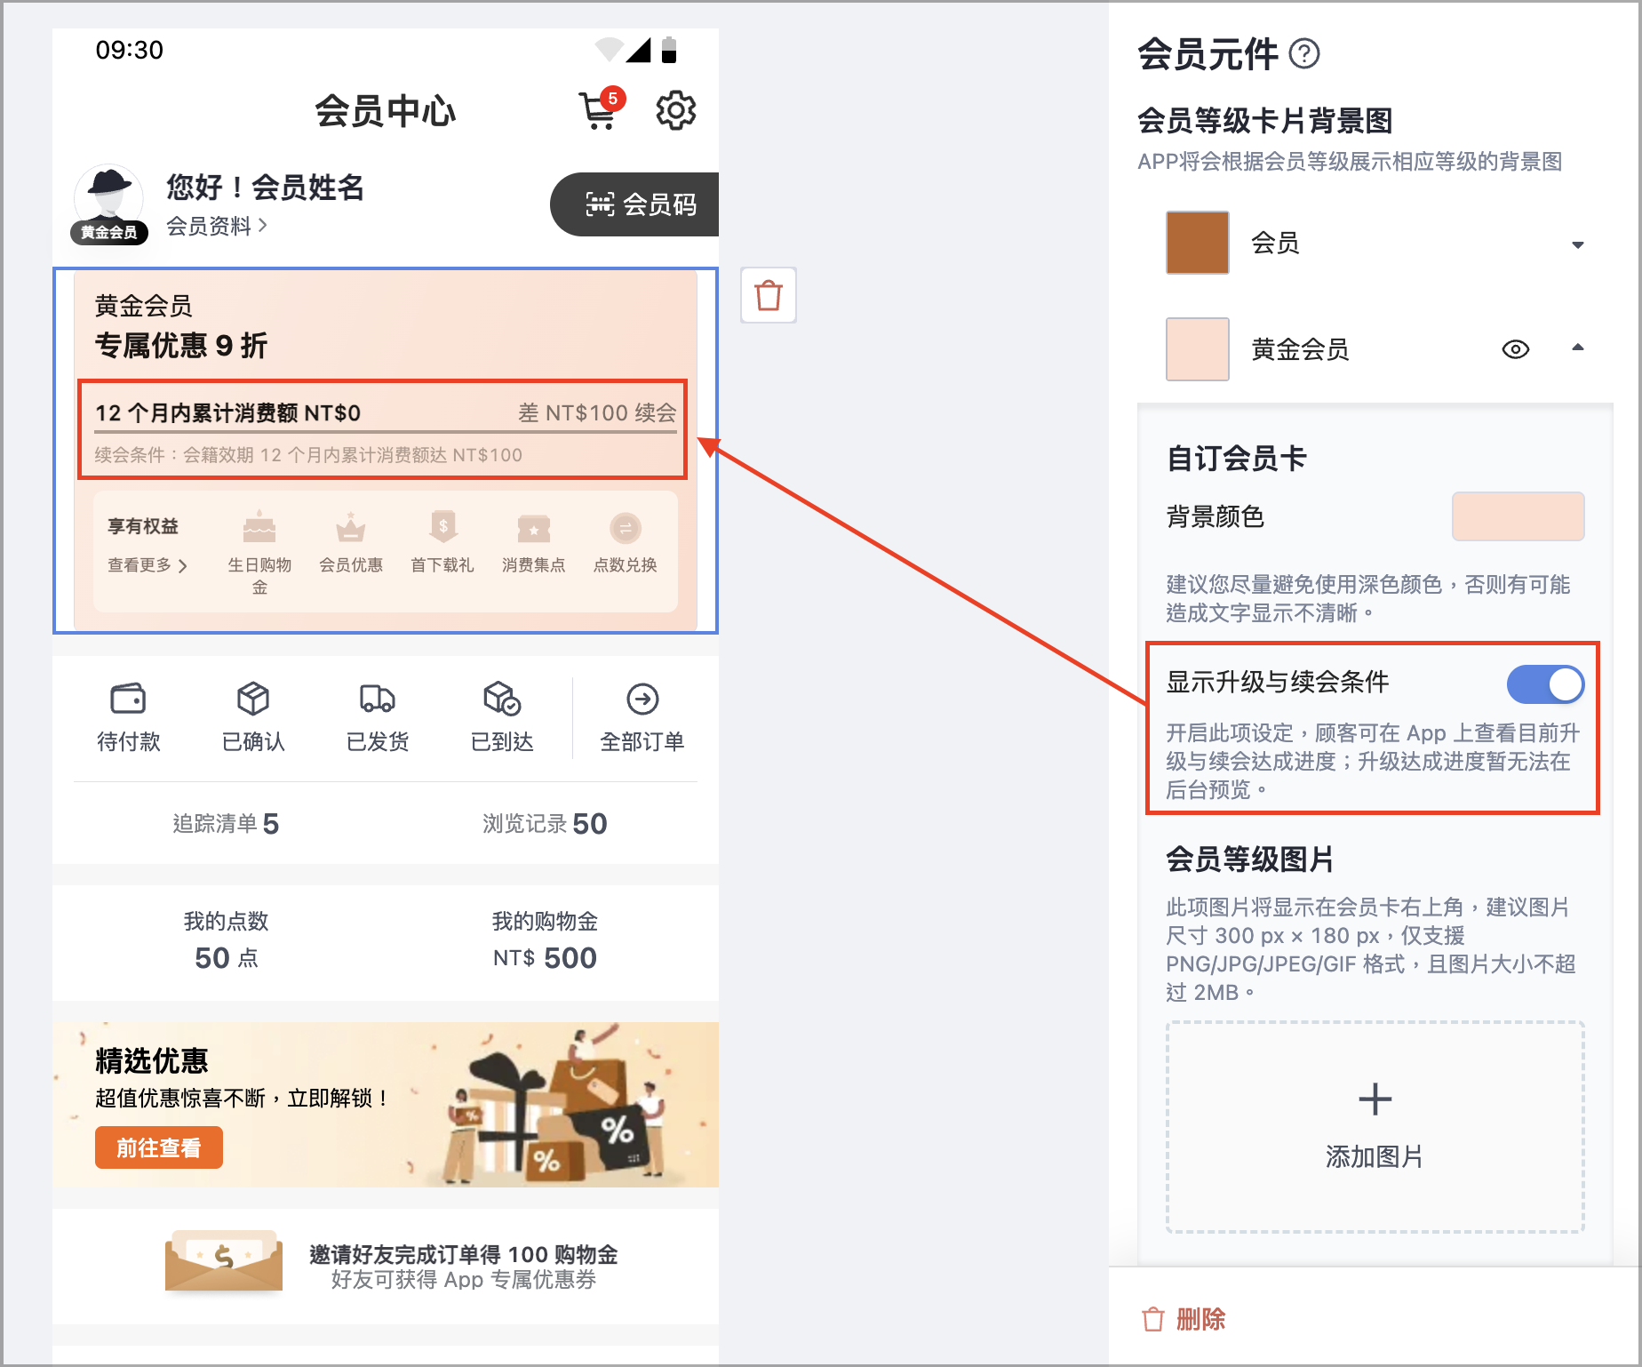
Task: Open 会员资料 profile link
Action: click(216, 226)
